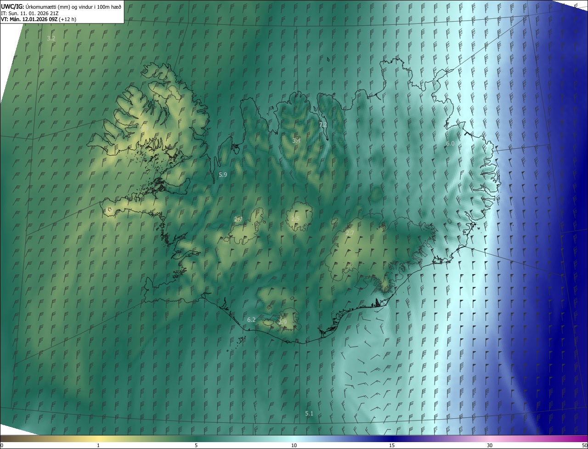The image size is (588, 449).
Task: Click the 5.1 value label on the map
Action: [309, 414]
